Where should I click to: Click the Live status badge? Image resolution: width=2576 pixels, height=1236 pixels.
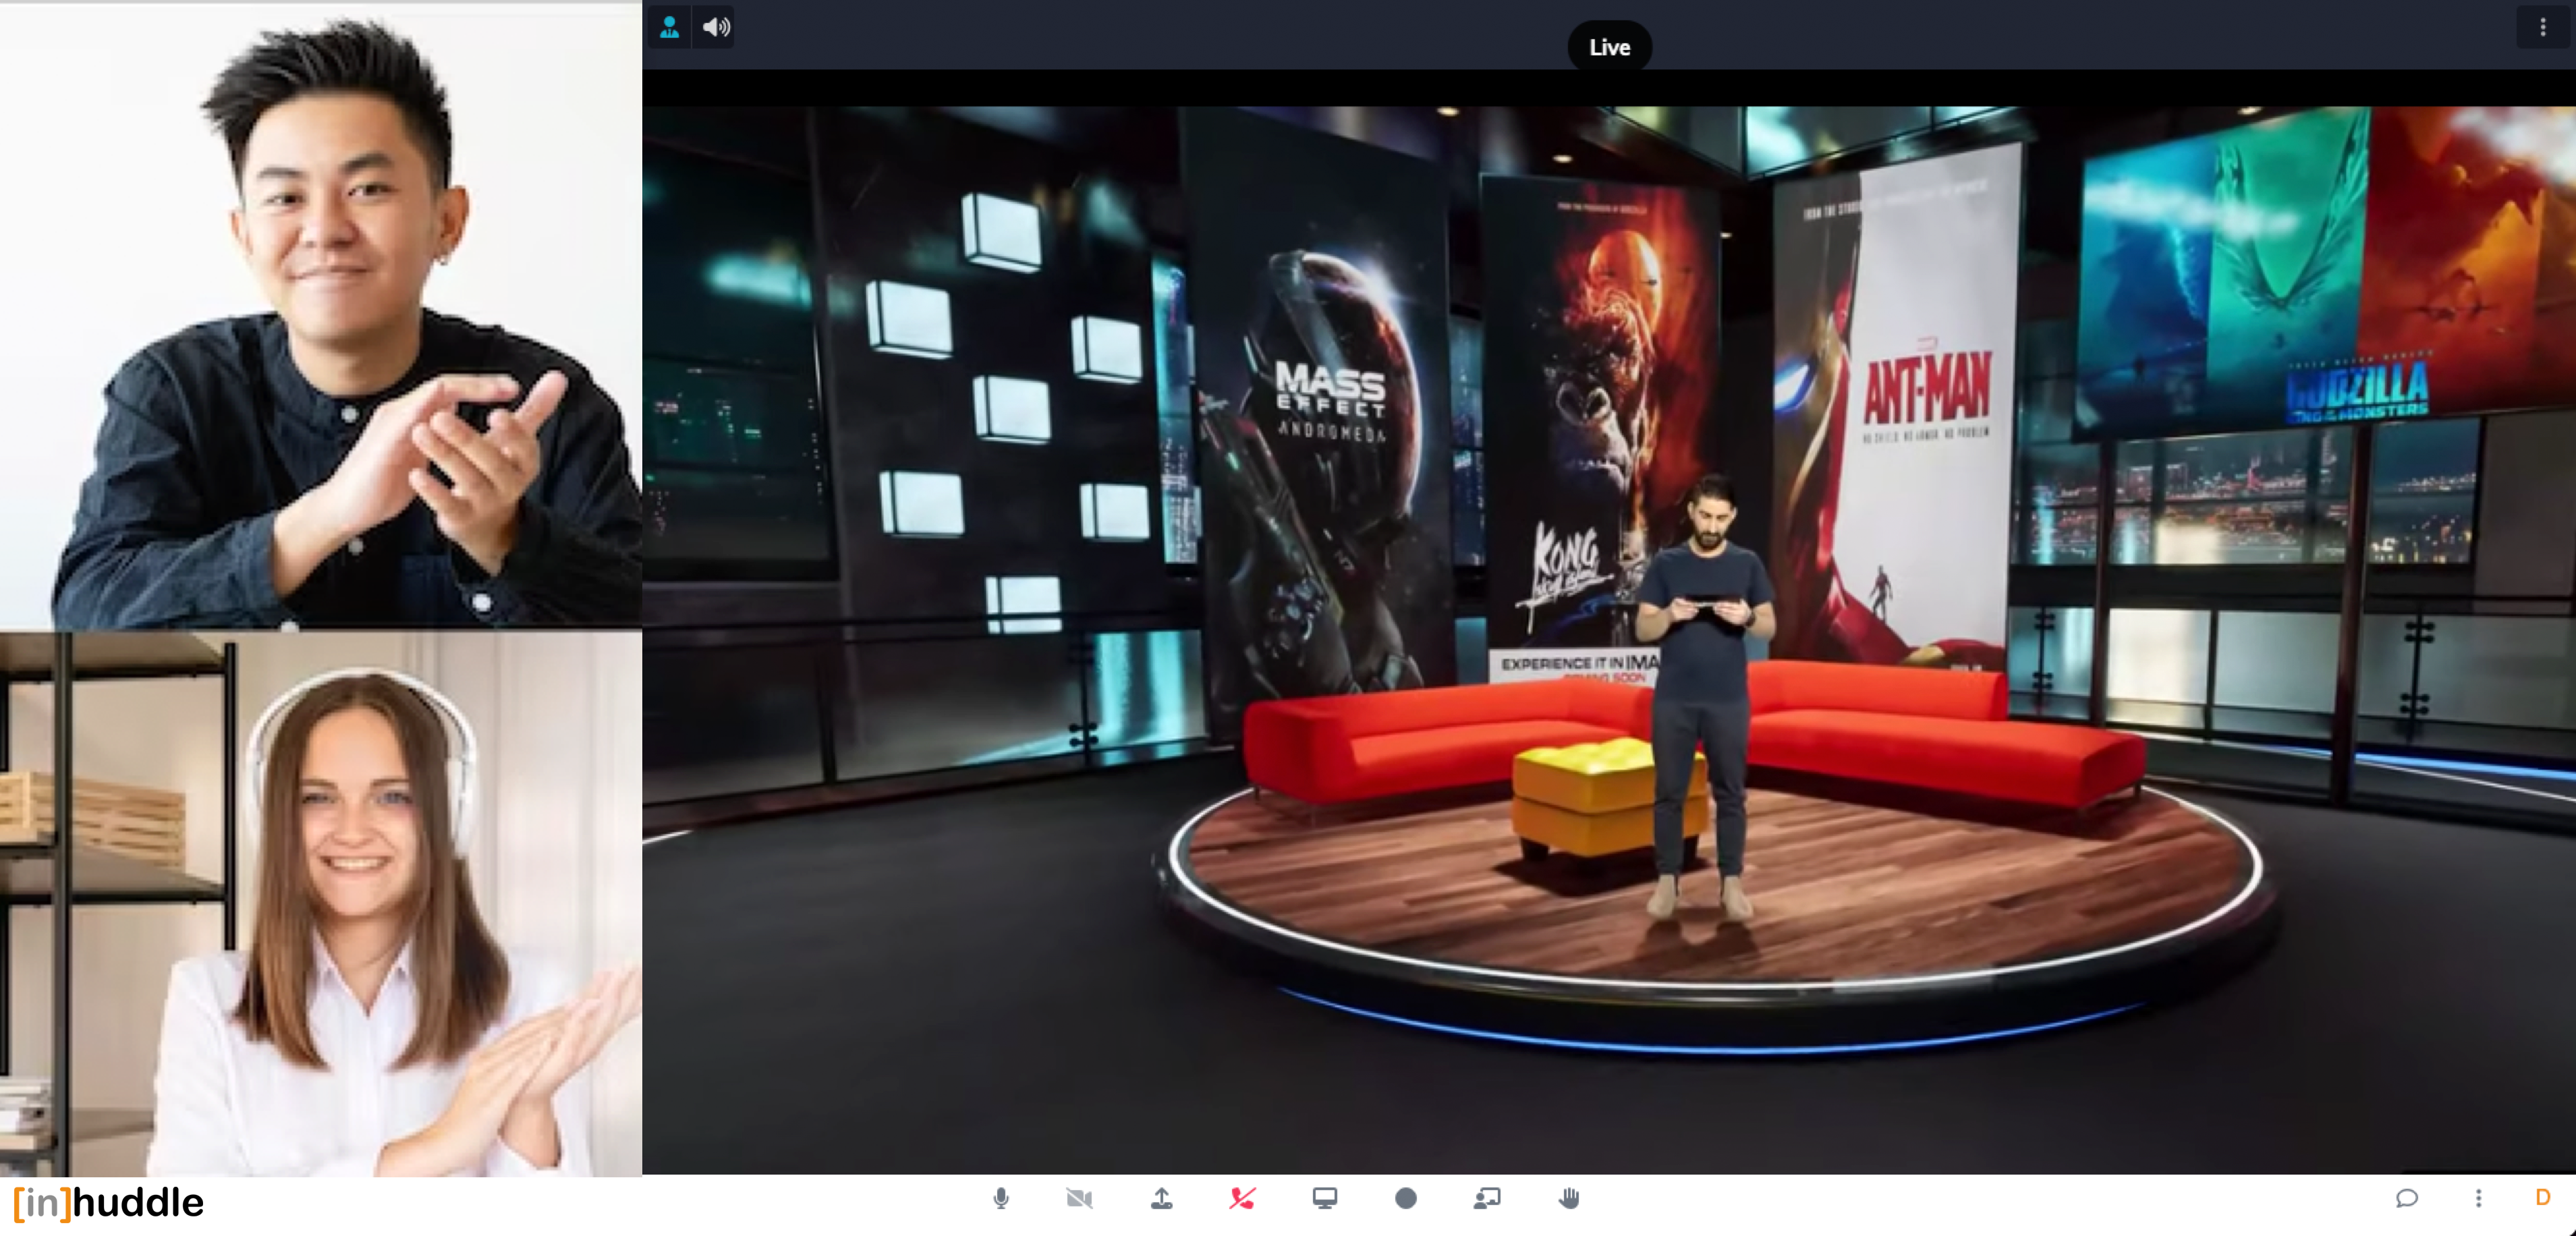pos(1609,47)
